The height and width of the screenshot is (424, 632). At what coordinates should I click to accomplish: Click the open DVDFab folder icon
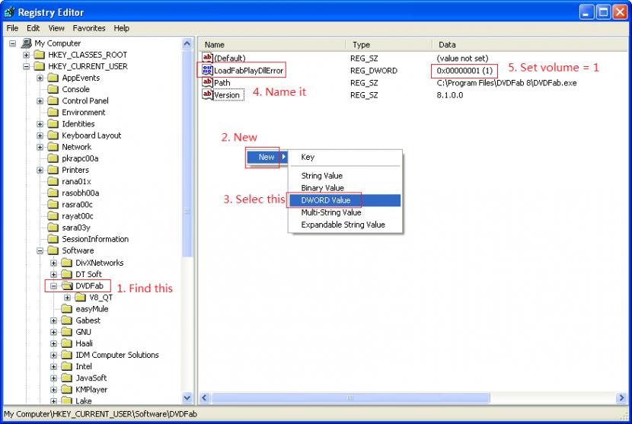click(67, 285)
